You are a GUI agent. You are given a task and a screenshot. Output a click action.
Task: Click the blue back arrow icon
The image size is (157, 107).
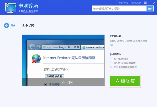[x=7, y=25]
